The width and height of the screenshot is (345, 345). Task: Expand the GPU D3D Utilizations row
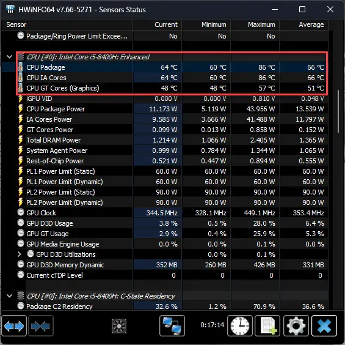coord(20,254)
